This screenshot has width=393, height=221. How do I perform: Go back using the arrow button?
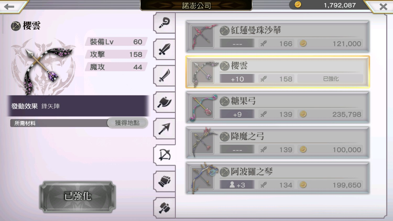12,6
